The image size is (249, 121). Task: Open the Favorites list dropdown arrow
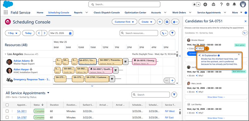click(198, 4)
